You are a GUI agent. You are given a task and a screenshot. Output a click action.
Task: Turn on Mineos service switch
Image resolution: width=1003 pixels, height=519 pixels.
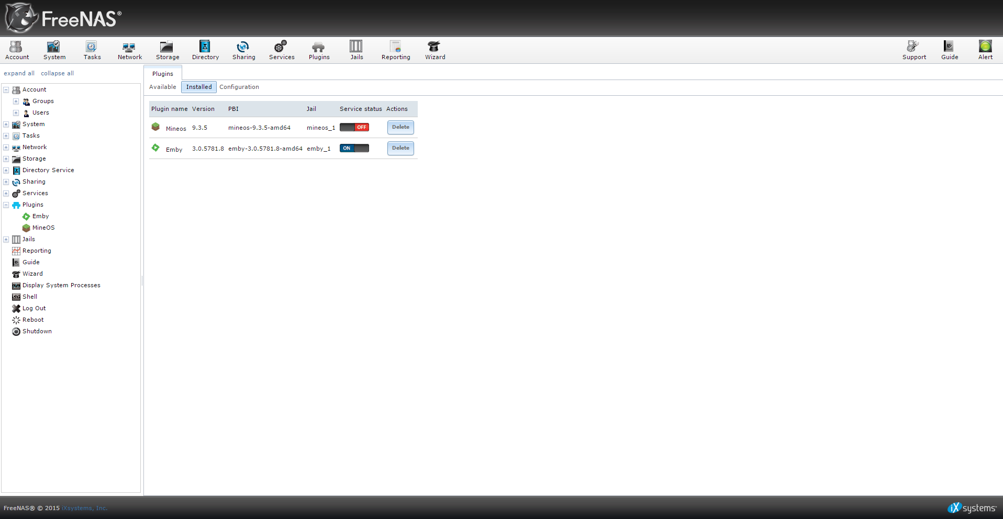point(354,127)
